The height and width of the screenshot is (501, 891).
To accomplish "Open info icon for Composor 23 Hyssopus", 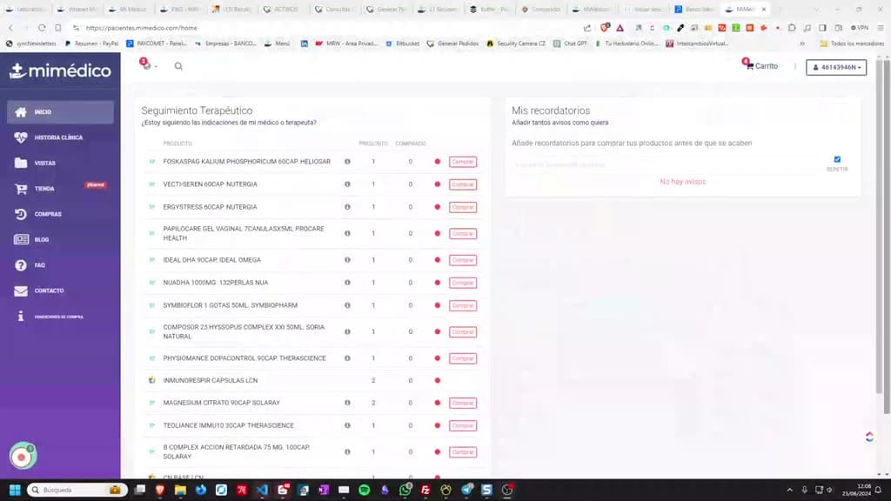I will tap(347, 331).
